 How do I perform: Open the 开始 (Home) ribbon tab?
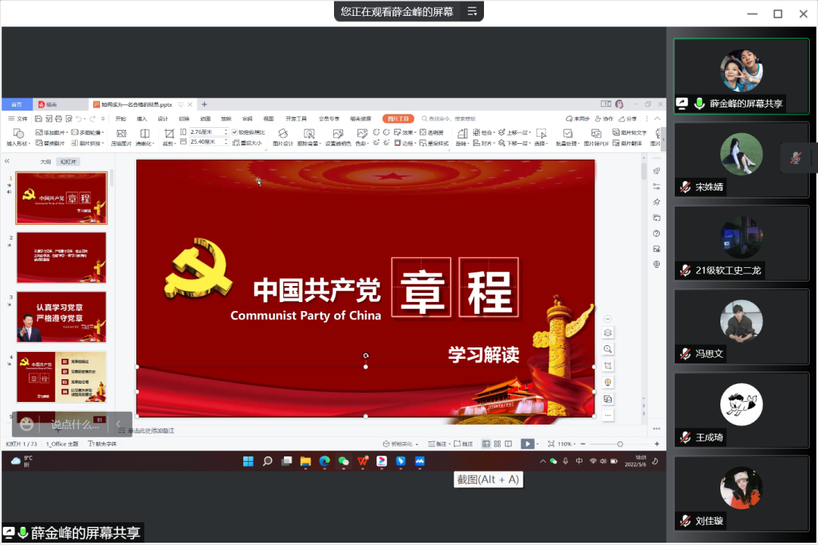[x=120, y=119]
